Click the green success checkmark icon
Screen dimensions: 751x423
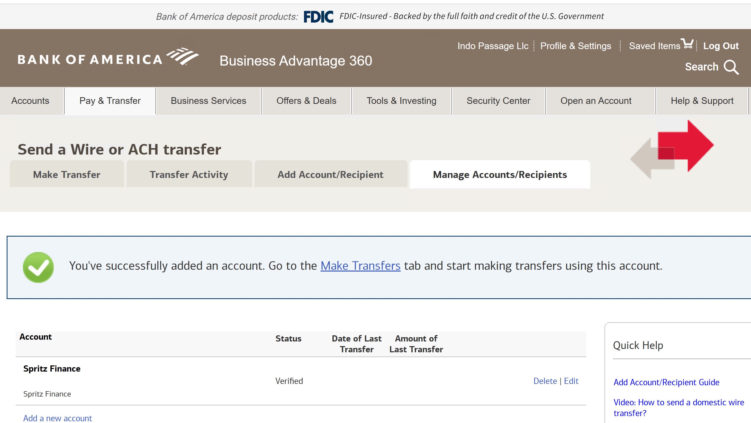point(38,267)
